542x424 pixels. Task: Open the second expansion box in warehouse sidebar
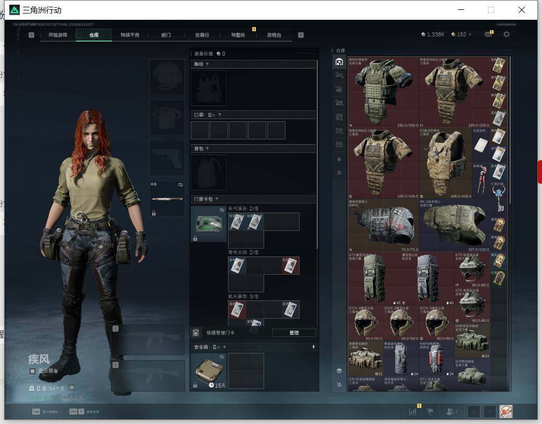point(339,89)
